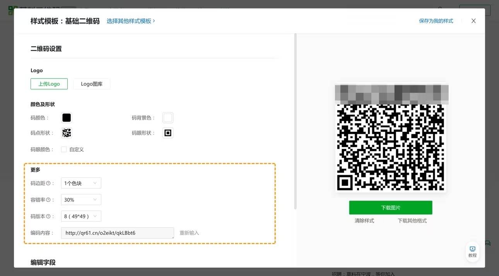The width and height of the screenshot is (499, 276).
Task: Open the 教程 tutorial icon
Action: pos(472,252)
